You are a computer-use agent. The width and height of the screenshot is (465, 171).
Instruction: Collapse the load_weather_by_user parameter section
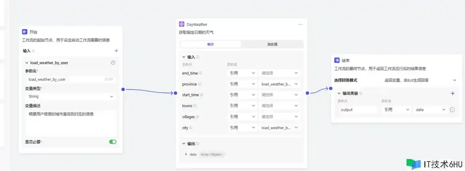click(x=27, y=63)
